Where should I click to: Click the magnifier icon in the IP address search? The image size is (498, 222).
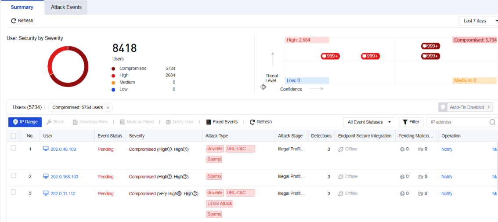(x=493, y=122)
